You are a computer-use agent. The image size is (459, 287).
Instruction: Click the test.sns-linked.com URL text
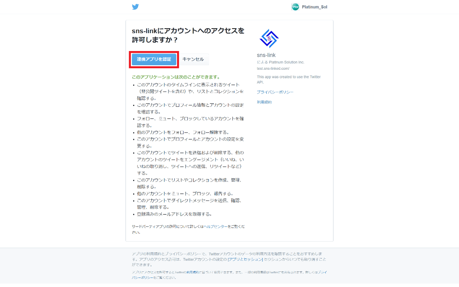point(273,68)
